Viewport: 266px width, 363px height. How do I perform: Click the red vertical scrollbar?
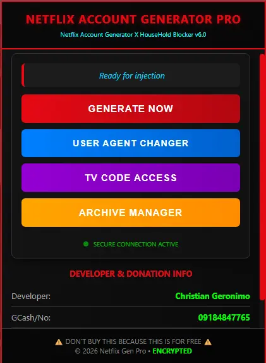tap(262, 177)
